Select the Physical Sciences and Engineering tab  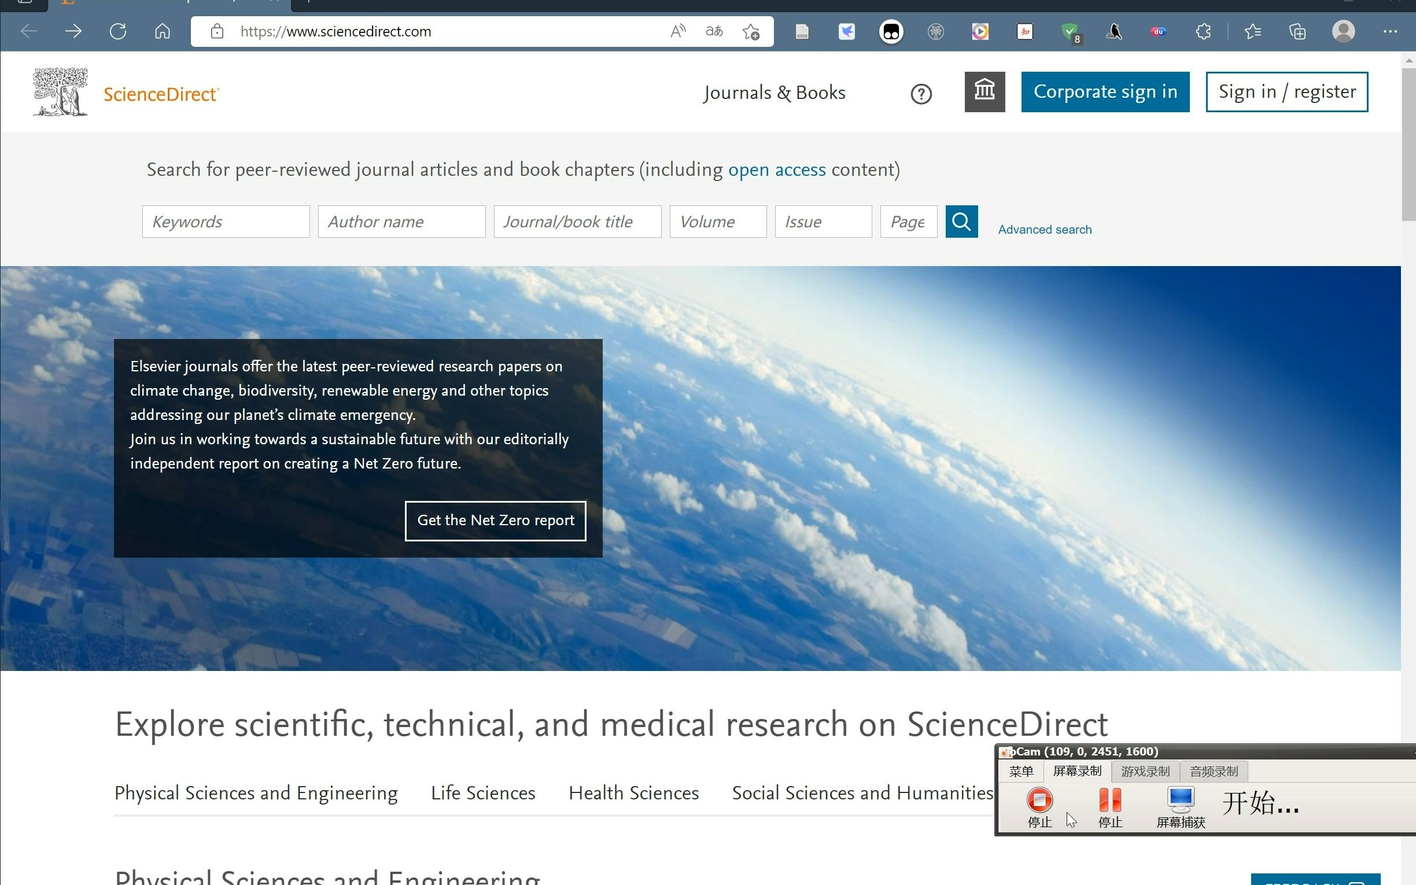click(255, 792)
